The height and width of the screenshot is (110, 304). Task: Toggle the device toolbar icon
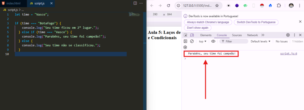[x=192, y=35]
